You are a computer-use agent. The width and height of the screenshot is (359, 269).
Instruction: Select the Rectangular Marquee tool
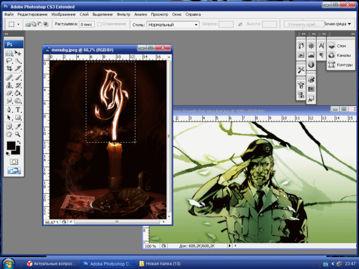point(9,53)
